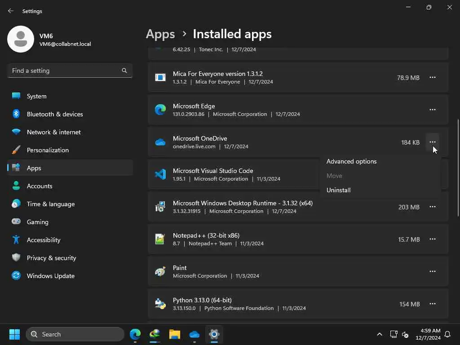Select Advanced options from the context menu
The image size is (460, 345).
click(351, 161)
